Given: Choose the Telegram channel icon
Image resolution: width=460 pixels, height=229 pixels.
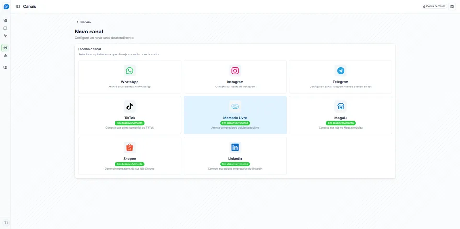Looking at the screenshot, I should tap(341, 71).
